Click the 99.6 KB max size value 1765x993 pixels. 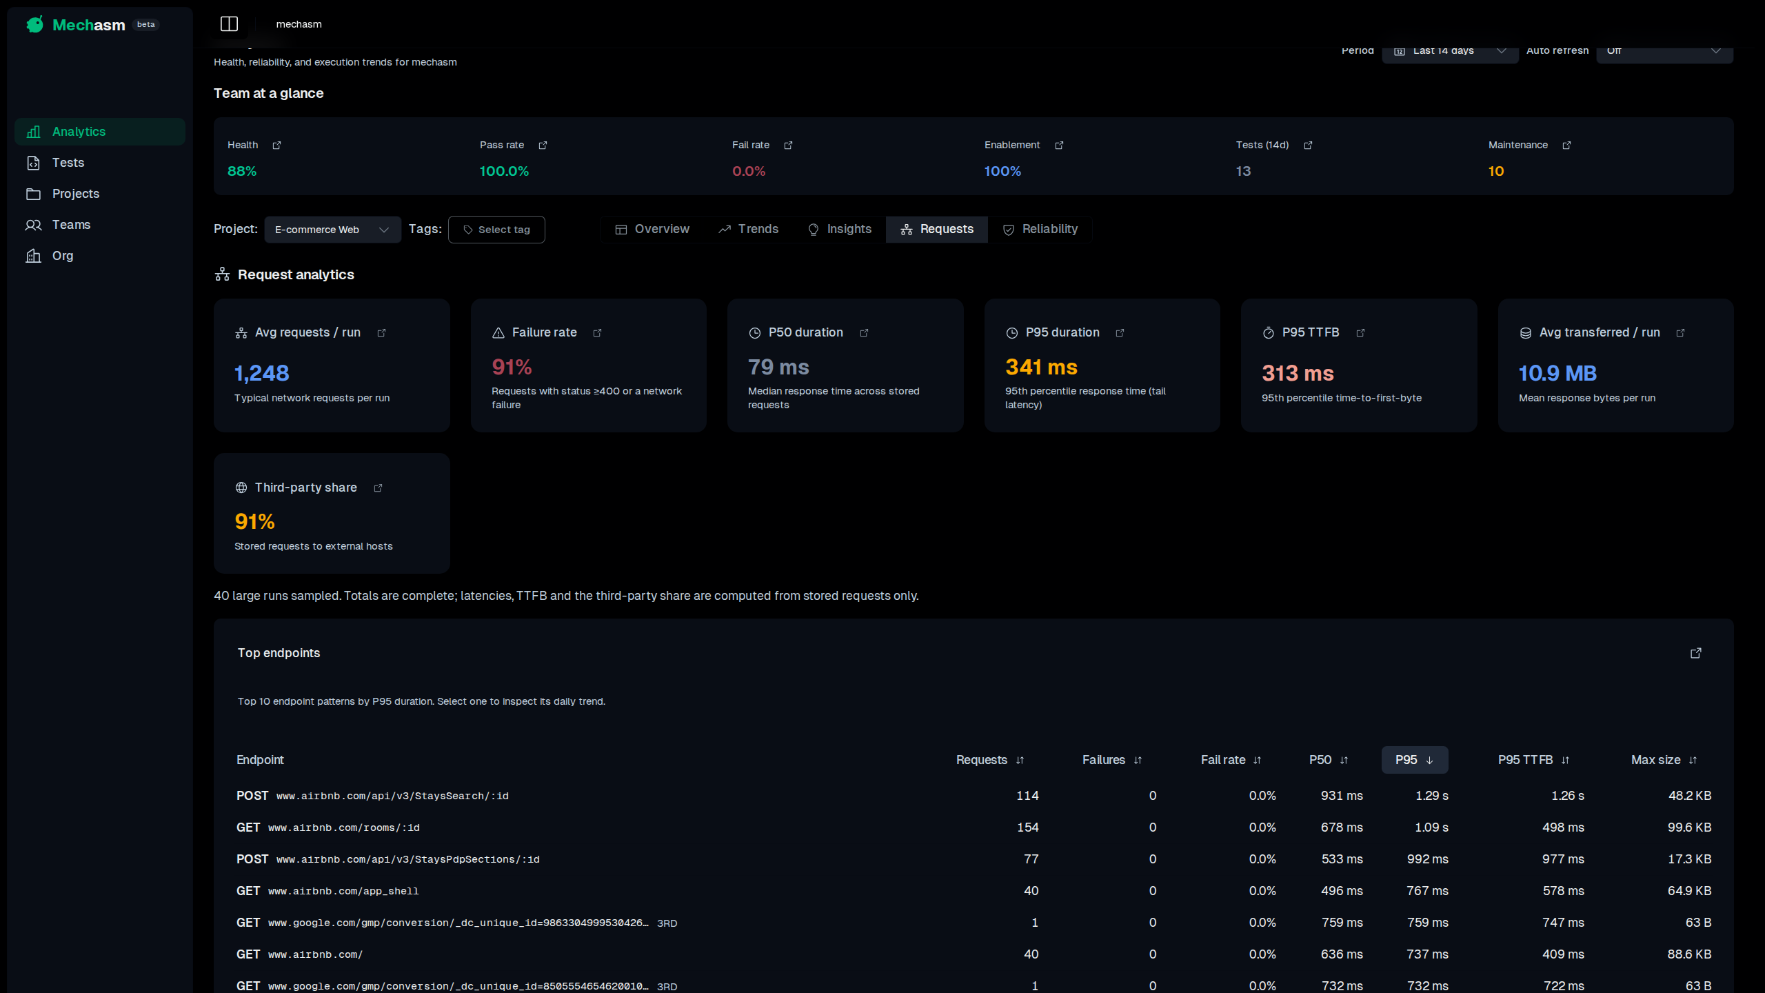(1689, 827)
